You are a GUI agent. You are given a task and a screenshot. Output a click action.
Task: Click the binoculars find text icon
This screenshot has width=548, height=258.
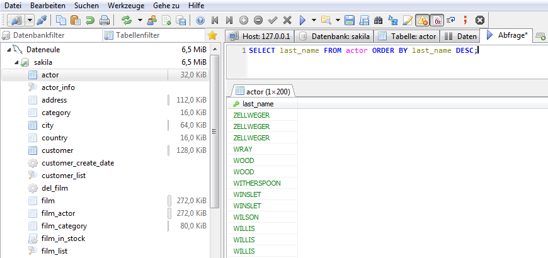point(379,20)
